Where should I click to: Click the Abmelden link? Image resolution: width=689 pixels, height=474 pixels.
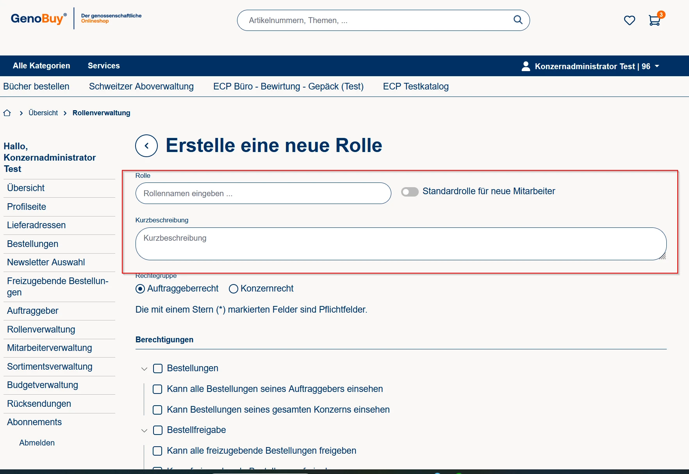(x=37, y=443)
